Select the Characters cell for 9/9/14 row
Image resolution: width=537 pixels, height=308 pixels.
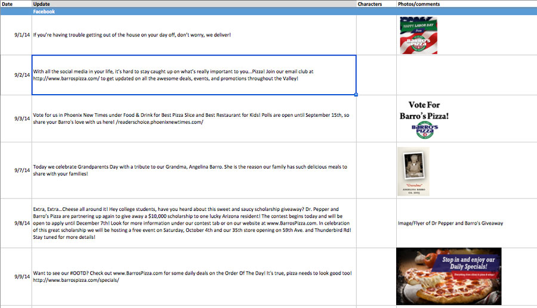tap(376, 276)
